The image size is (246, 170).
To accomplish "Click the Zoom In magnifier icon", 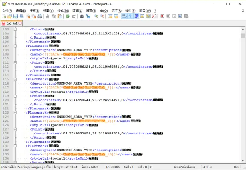I will 96,16.
